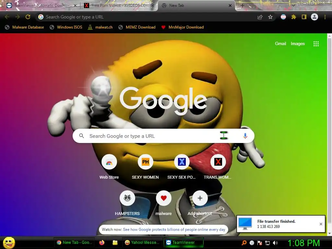332x249 pixels.
Task: Open the MrsMajor Download bookmark
Action: pyautogui.click(x=183, y=27)
